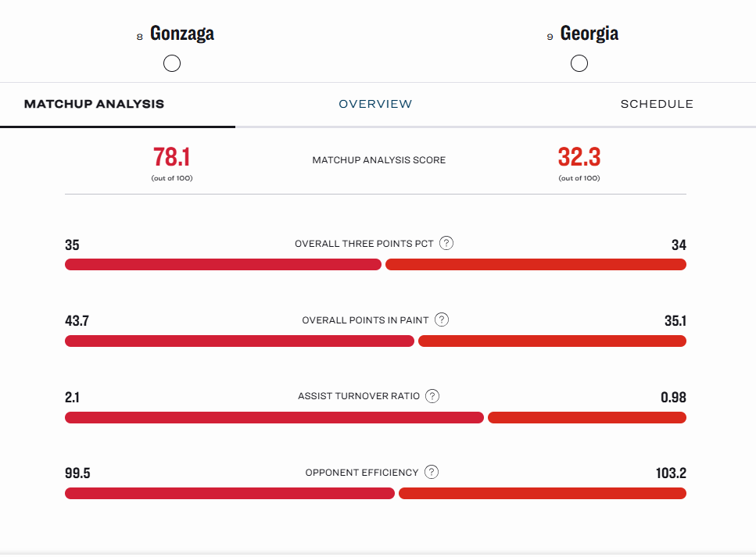Open the Schedule tab
The image size is (756, 557).
(x=657, y=103)
